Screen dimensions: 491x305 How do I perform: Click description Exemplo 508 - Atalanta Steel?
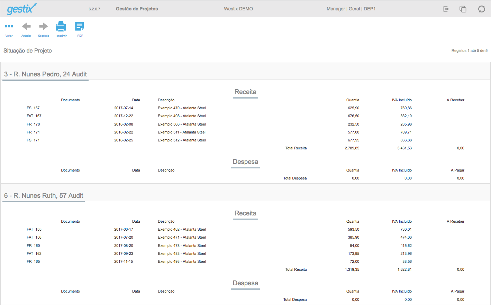click(182, 124)
